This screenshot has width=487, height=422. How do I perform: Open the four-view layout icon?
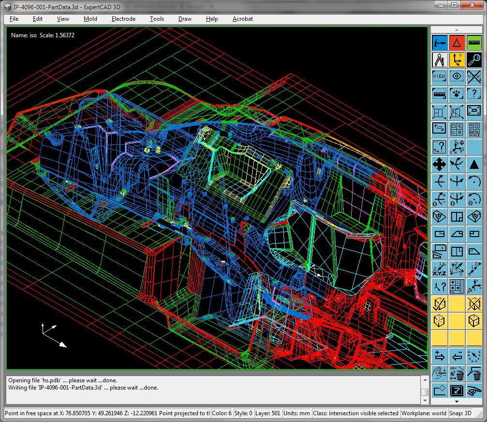point(457,129)
